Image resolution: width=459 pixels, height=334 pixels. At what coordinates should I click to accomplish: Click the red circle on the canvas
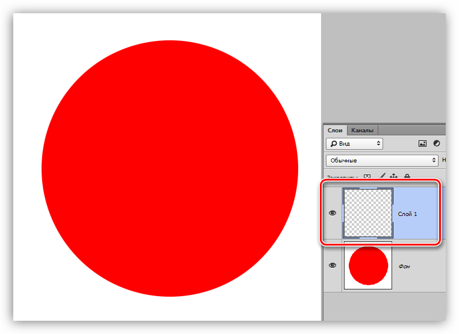170,169
